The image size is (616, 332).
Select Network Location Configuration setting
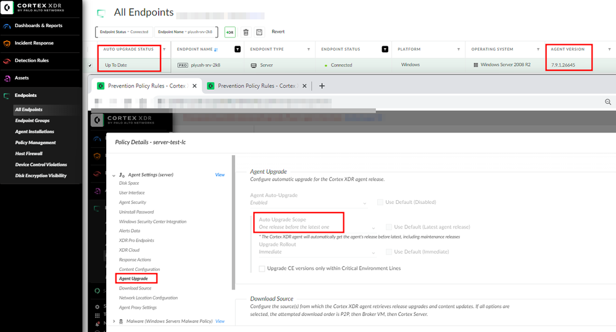coord(149,298)
